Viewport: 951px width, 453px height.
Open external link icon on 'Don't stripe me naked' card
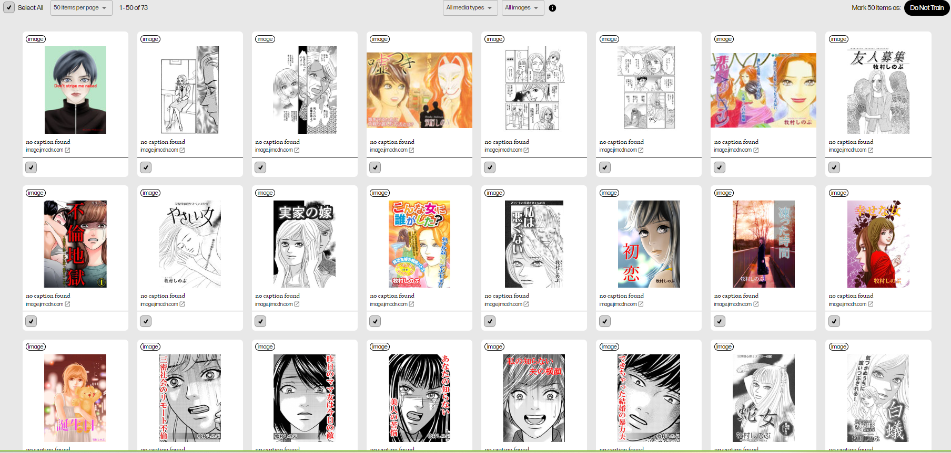[67, 150]
